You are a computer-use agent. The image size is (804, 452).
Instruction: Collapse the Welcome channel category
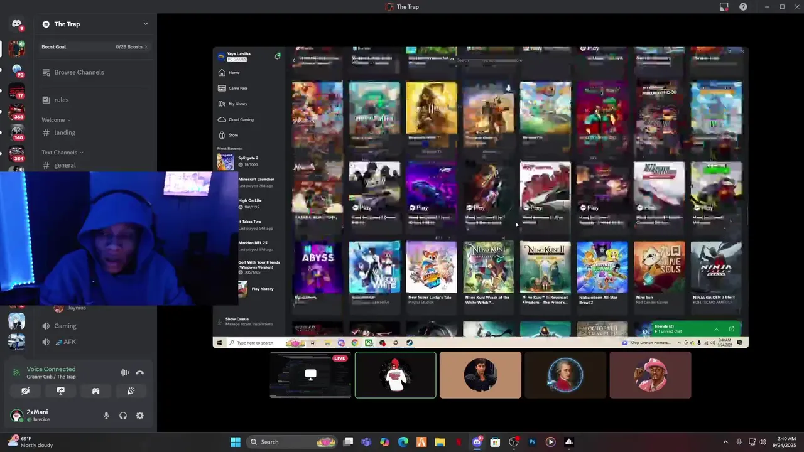56,120
